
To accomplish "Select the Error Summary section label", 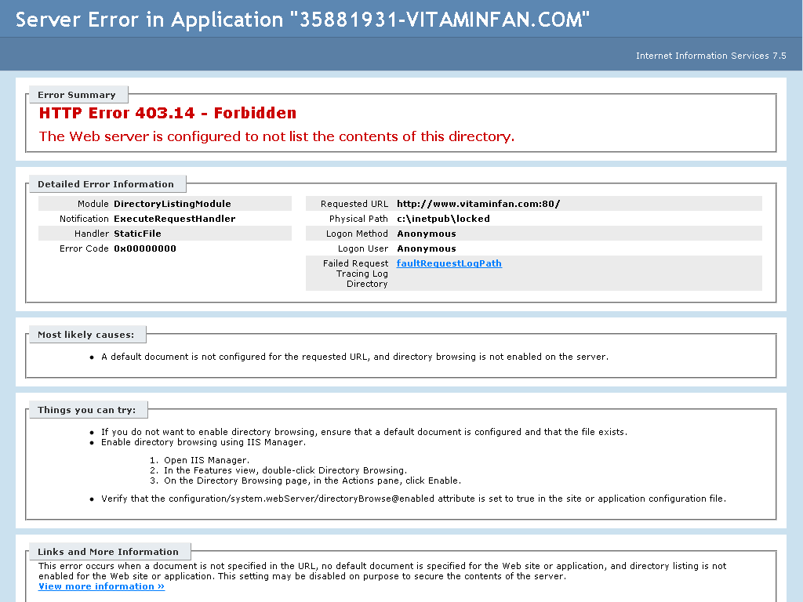I will pyautogui.click(x=77, y=95).
